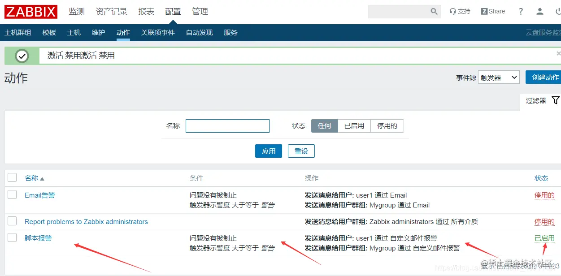
Task: Click the 名称 filter input field
Action: pyautogui.click(x=227, y=126)
